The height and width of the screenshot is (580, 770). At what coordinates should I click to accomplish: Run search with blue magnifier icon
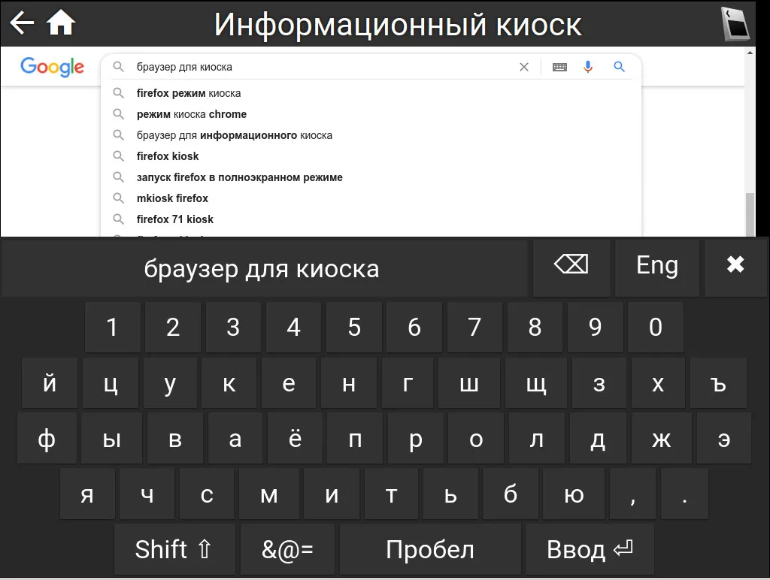pyautogui.click(x=620, y=67)
